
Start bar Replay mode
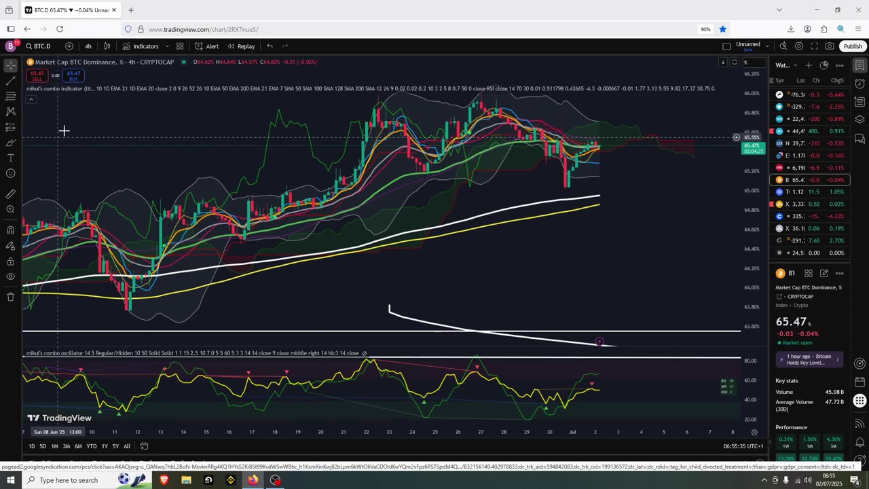tap(241, 46)
